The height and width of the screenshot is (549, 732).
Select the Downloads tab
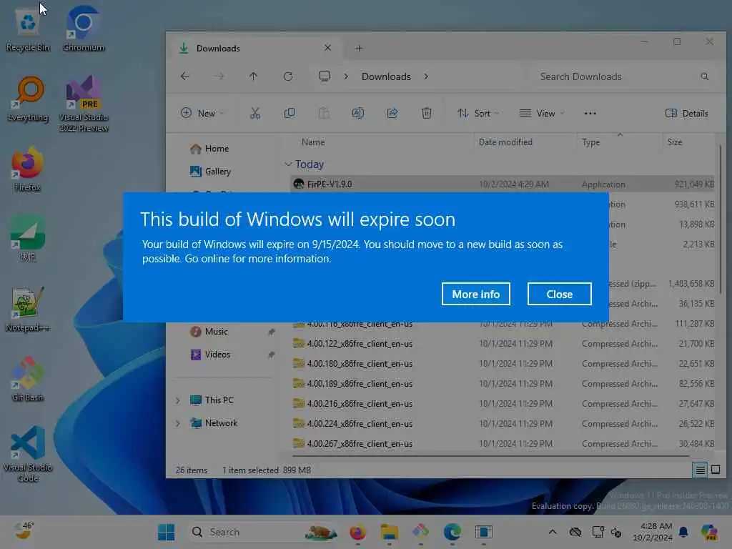pos(254,48)
